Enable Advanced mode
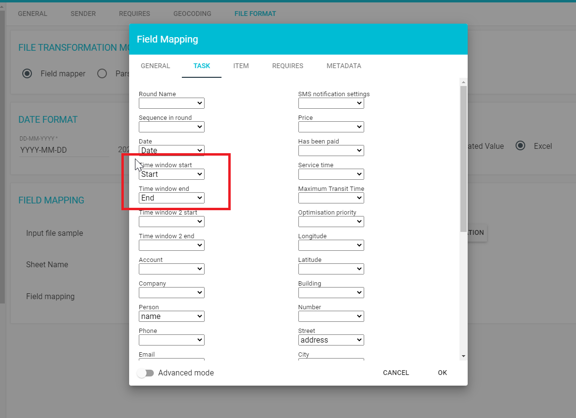This screenshot has height=418, width=576. click(x=146, y=373)
